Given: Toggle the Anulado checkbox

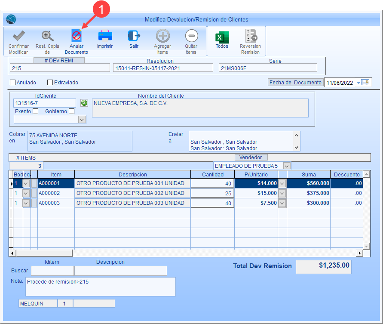Looking at the screenshot, I should (x=13, y=83).
